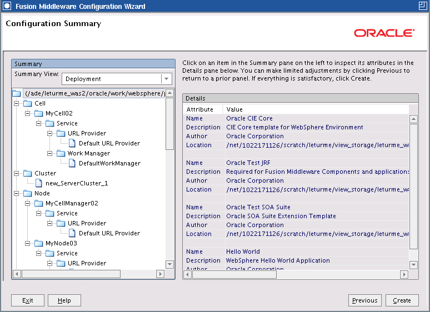
Task: Click the Summary tree scroll right arrow
Action: (x=160, y=274)
